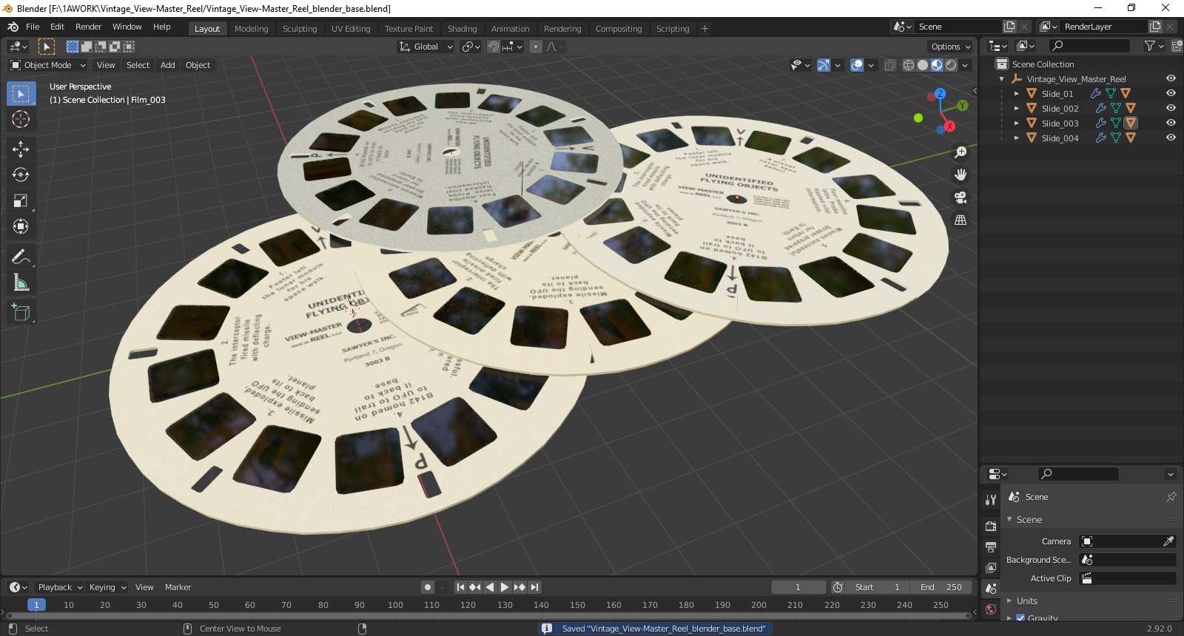Click the pan hand viewport icon
The height and width of the screenshot is (636, 1184).
coord(961,175)
